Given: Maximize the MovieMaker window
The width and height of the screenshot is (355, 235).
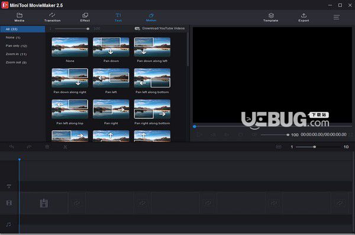Looking at the screenshot, I should coord(340,5).
